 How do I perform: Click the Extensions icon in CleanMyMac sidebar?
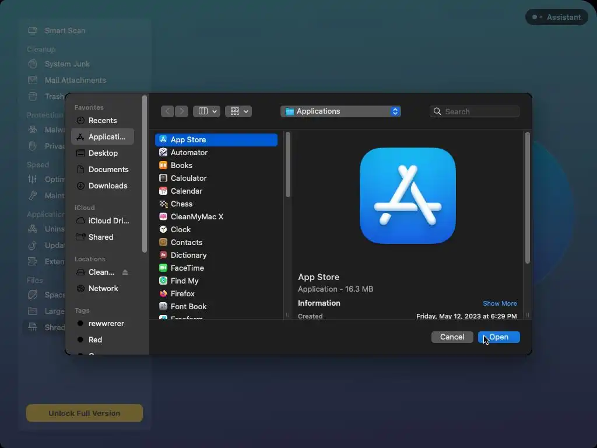(x=33, y=261)
